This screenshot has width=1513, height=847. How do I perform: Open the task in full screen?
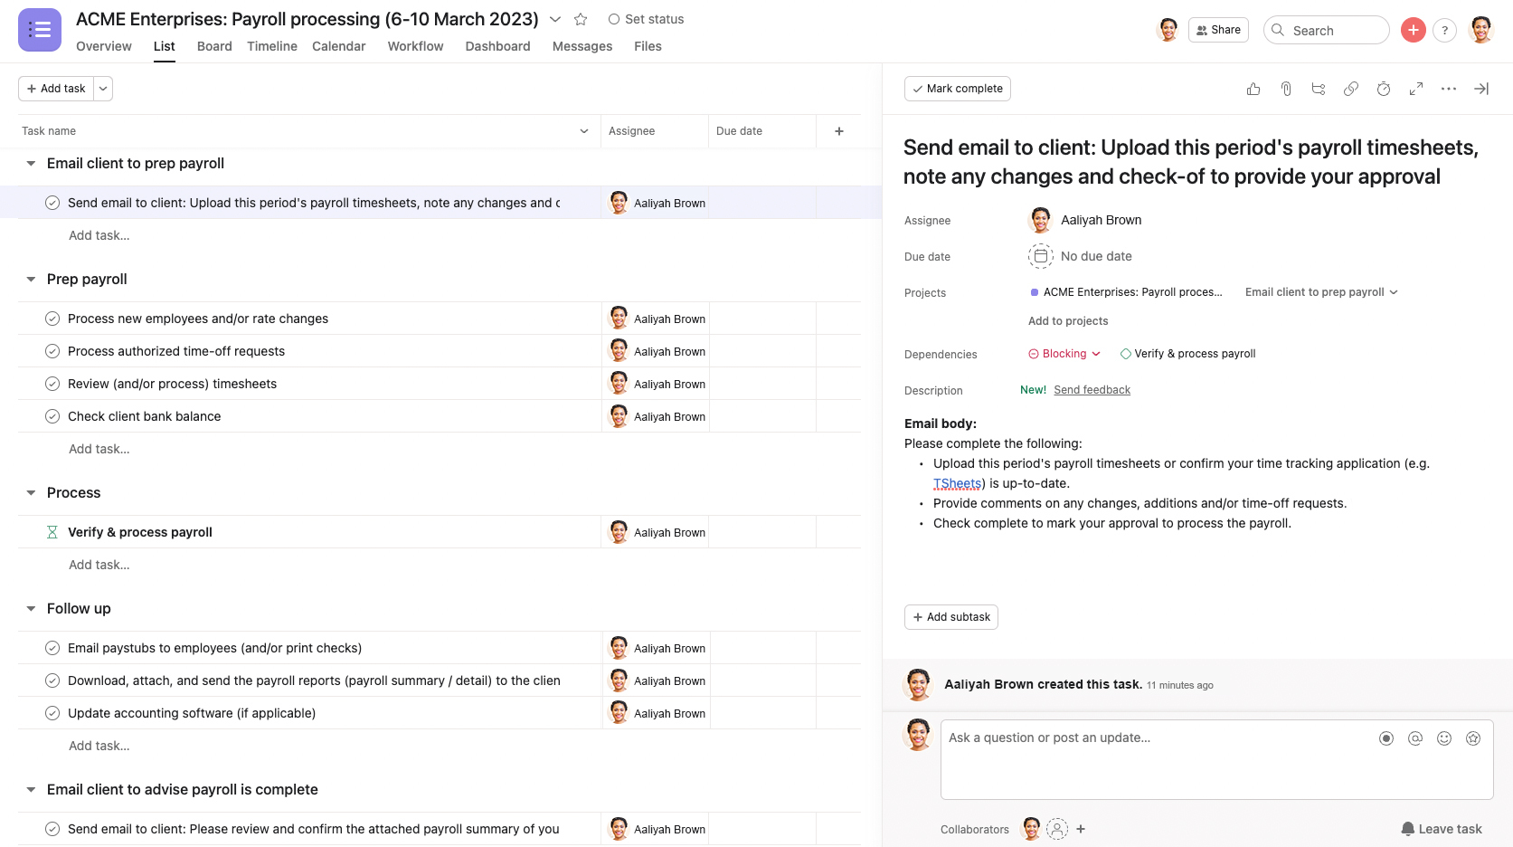[x=1416, y=89]
